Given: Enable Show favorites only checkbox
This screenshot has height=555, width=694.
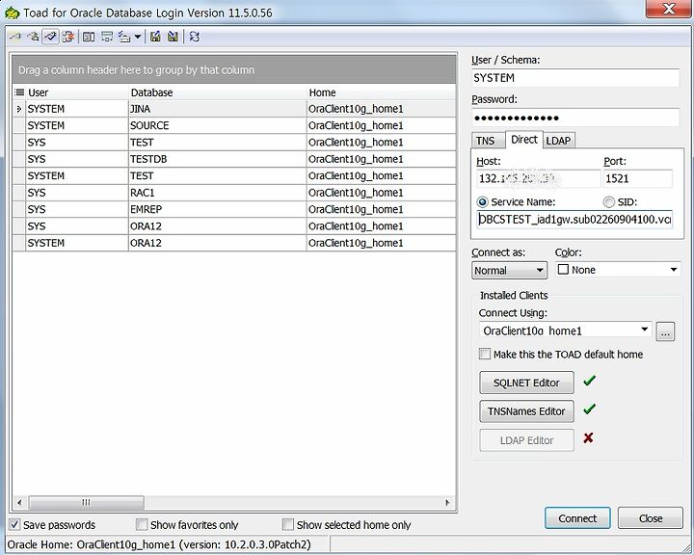Looking at the screenshot, I should pos(142,525).
